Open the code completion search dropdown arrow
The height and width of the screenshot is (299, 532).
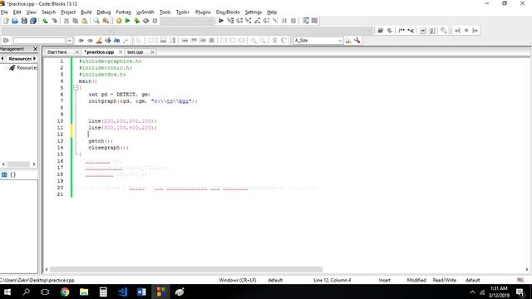pyautogui.click(x=70, y=41)
